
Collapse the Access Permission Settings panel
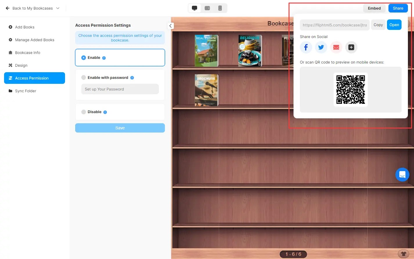(x=170, y=26)
